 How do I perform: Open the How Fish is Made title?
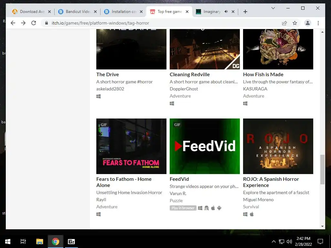[263, 75]
